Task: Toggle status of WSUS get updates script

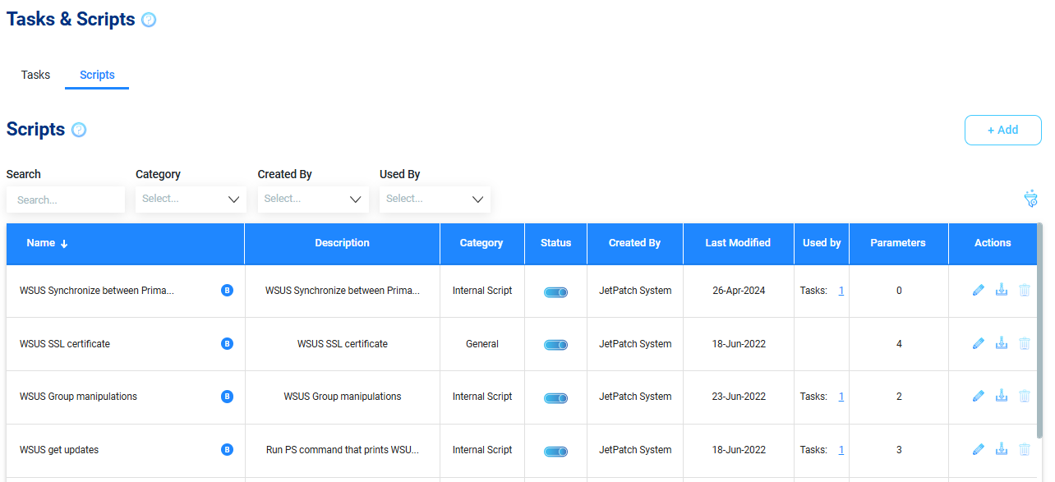Action: pyautogui.click(x=555, y=451)
